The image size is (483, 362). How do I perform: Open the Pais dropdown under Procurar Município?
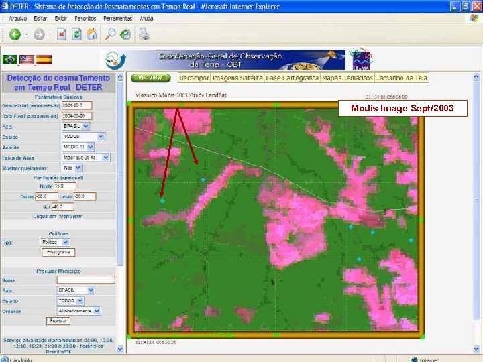76,290
